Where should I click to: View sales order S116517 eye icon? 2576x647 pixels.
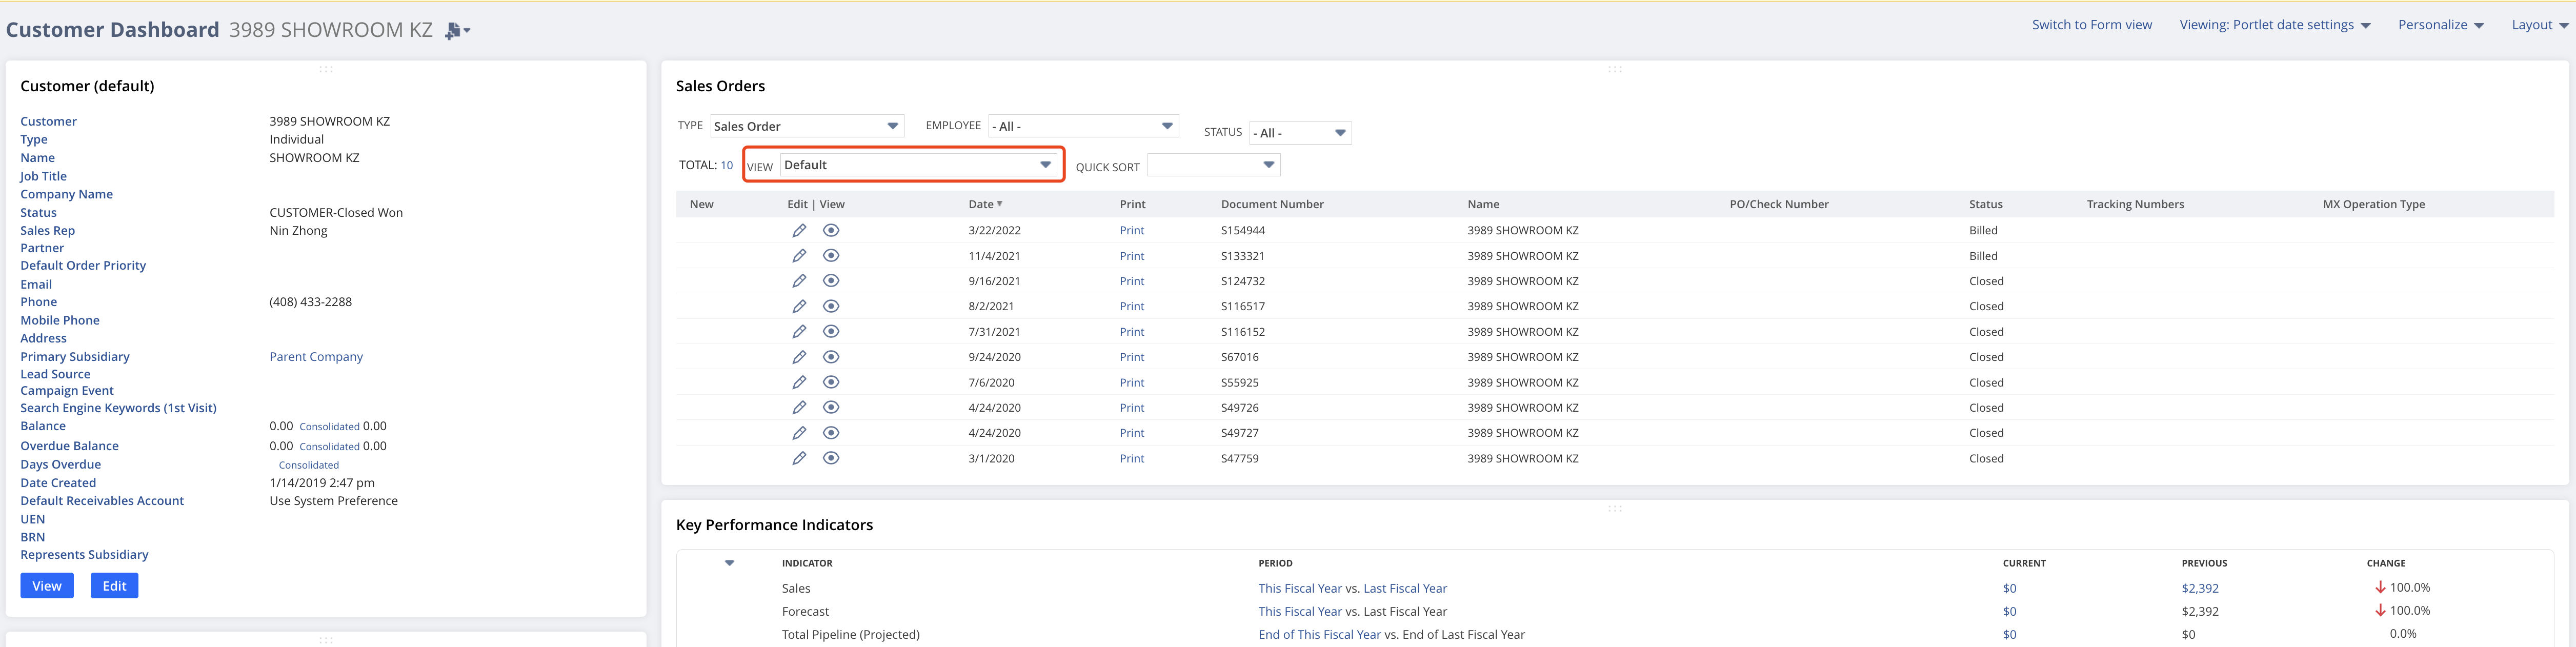coord(831,306)
